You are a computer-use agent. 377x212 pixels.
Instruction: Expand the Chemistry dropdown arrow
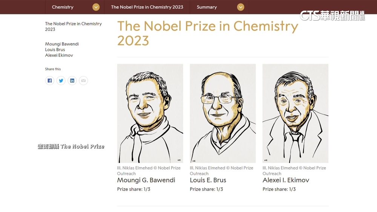coord(96,7)
